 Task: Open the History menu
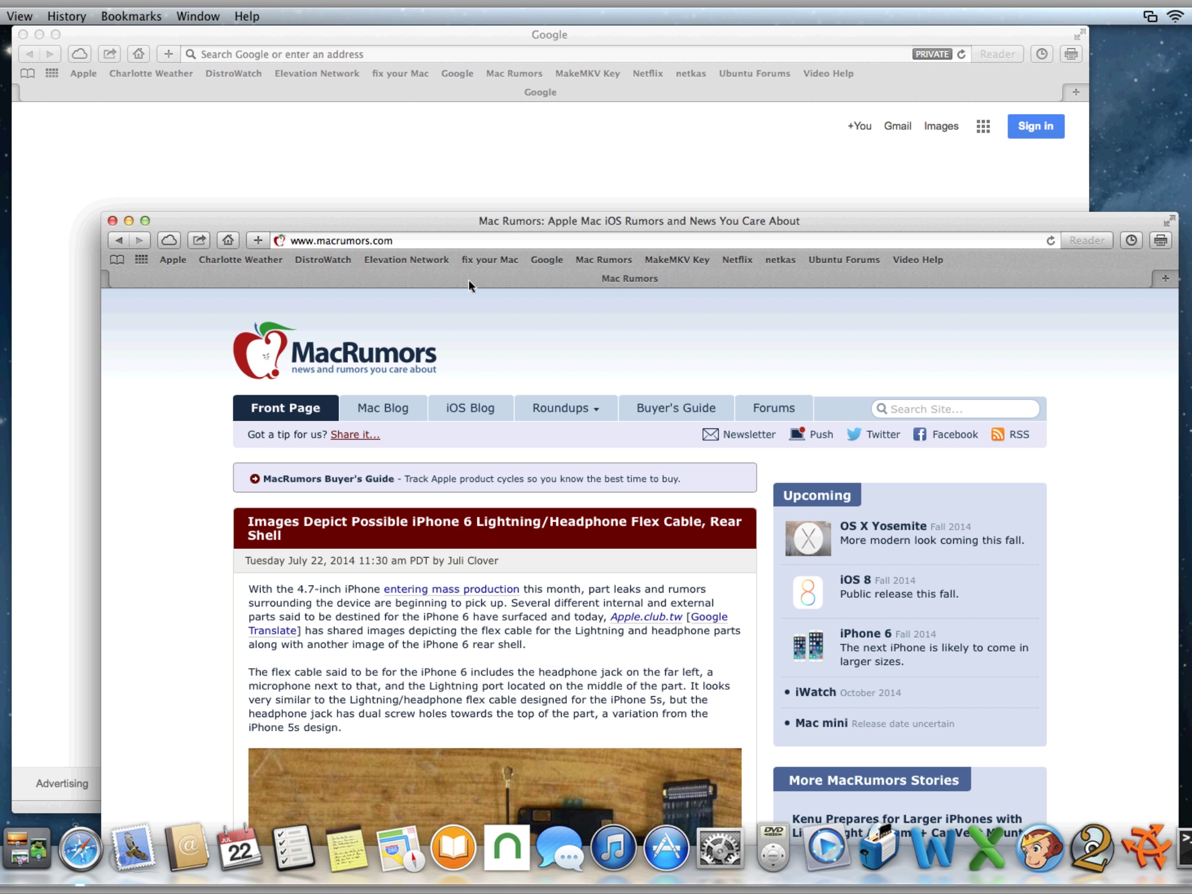[x=66, y=16]
